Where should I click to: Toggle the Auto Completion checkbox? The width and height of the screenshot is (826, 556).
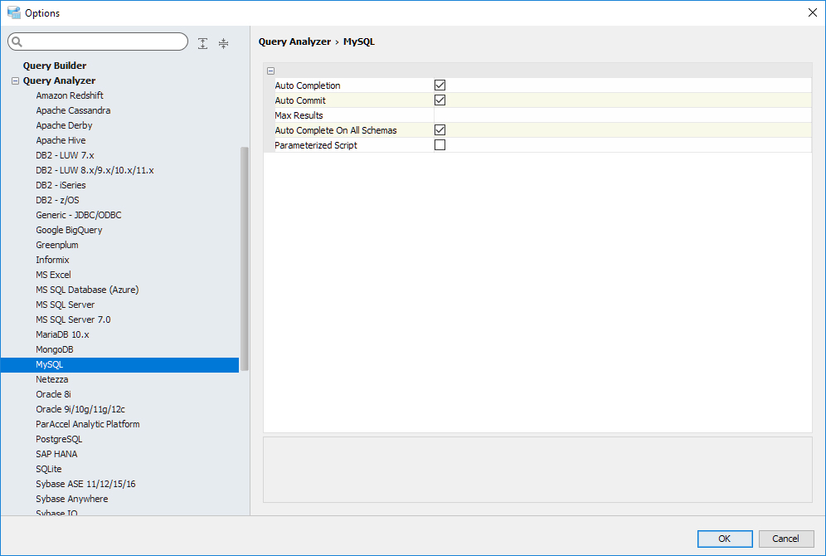coord(440,85)
